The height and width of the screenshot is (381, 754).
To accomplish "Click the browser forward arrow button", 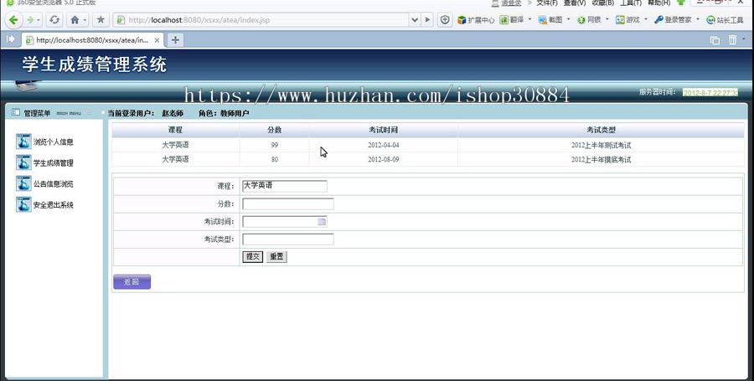I will (x=30, y=20).
